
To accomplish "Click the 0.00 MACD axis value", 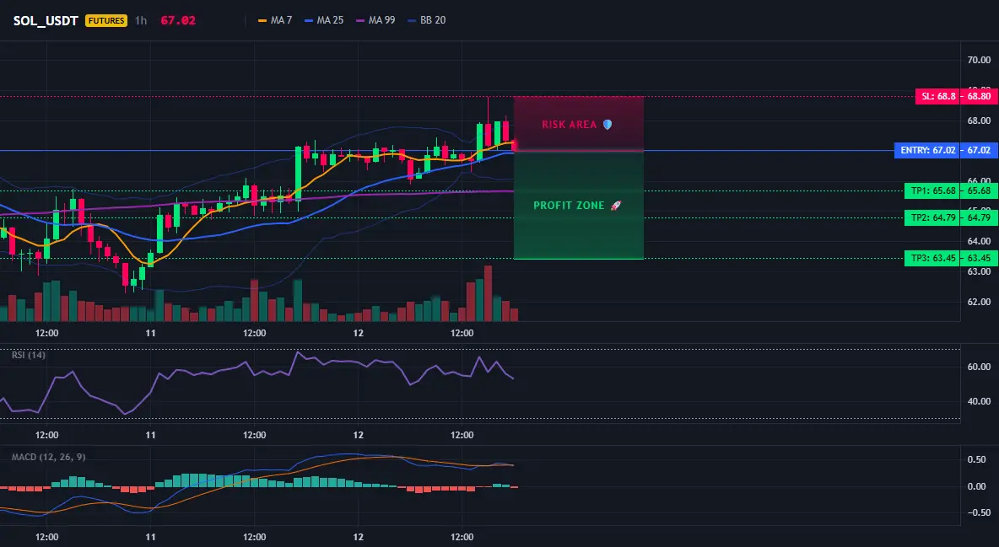I will pos(977,486).
